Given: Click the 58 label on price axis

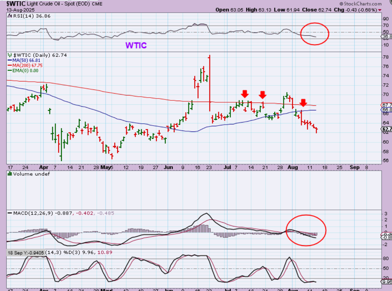Looking at the screenshot, I should click(385, 151).
